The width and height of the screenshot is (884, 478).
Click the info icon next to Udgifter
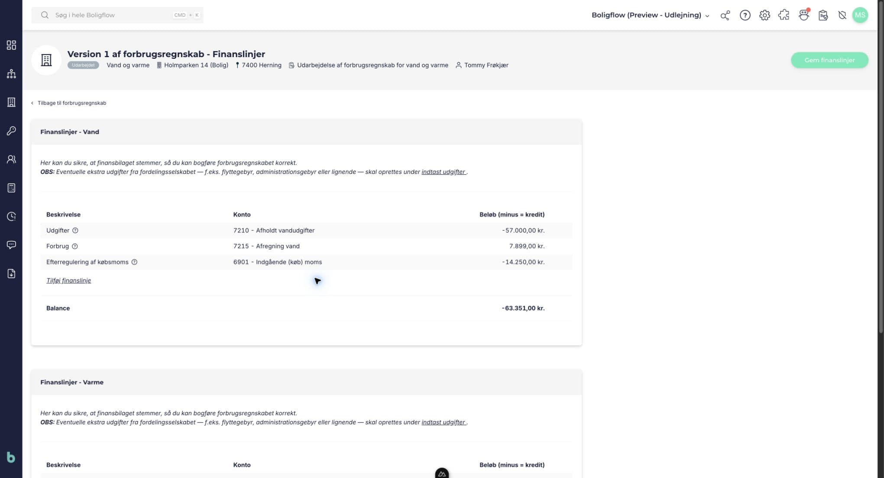pos(75,231)
